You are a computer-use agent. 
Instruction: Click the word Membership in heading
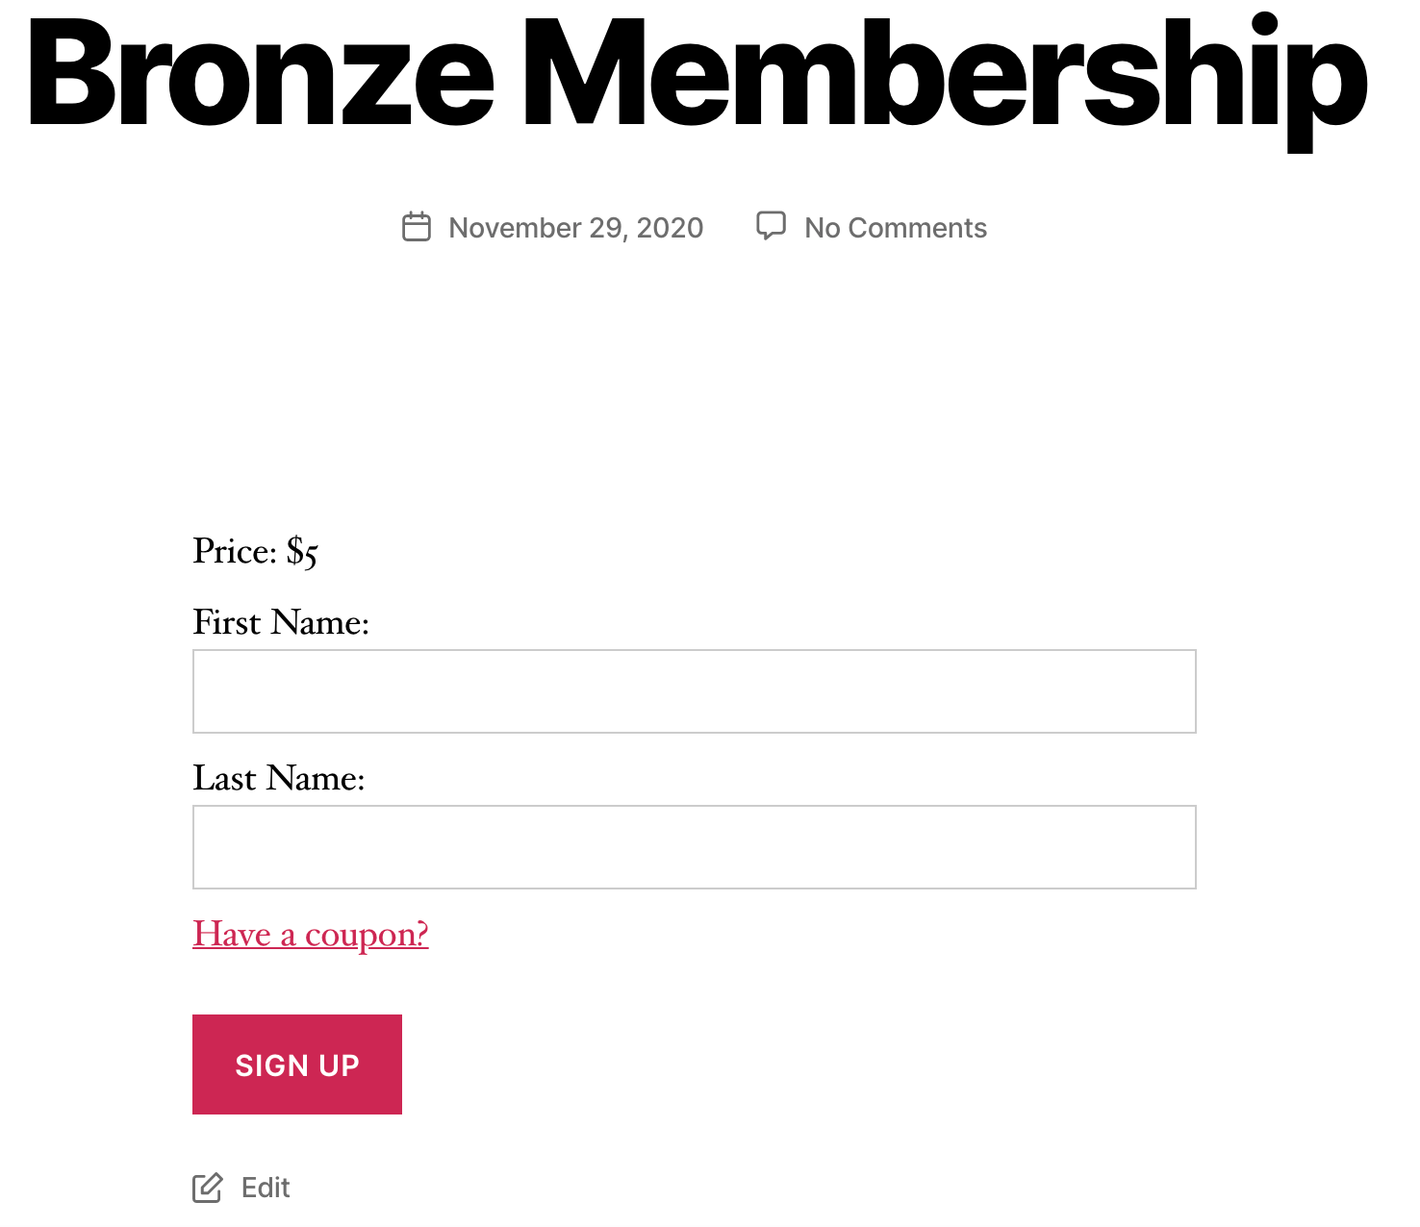(945, 81)
